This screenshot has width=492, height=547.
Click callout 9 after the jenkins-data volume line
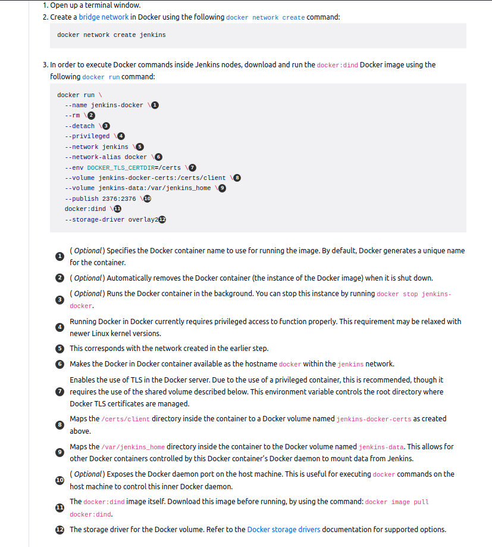pos(223,188)
